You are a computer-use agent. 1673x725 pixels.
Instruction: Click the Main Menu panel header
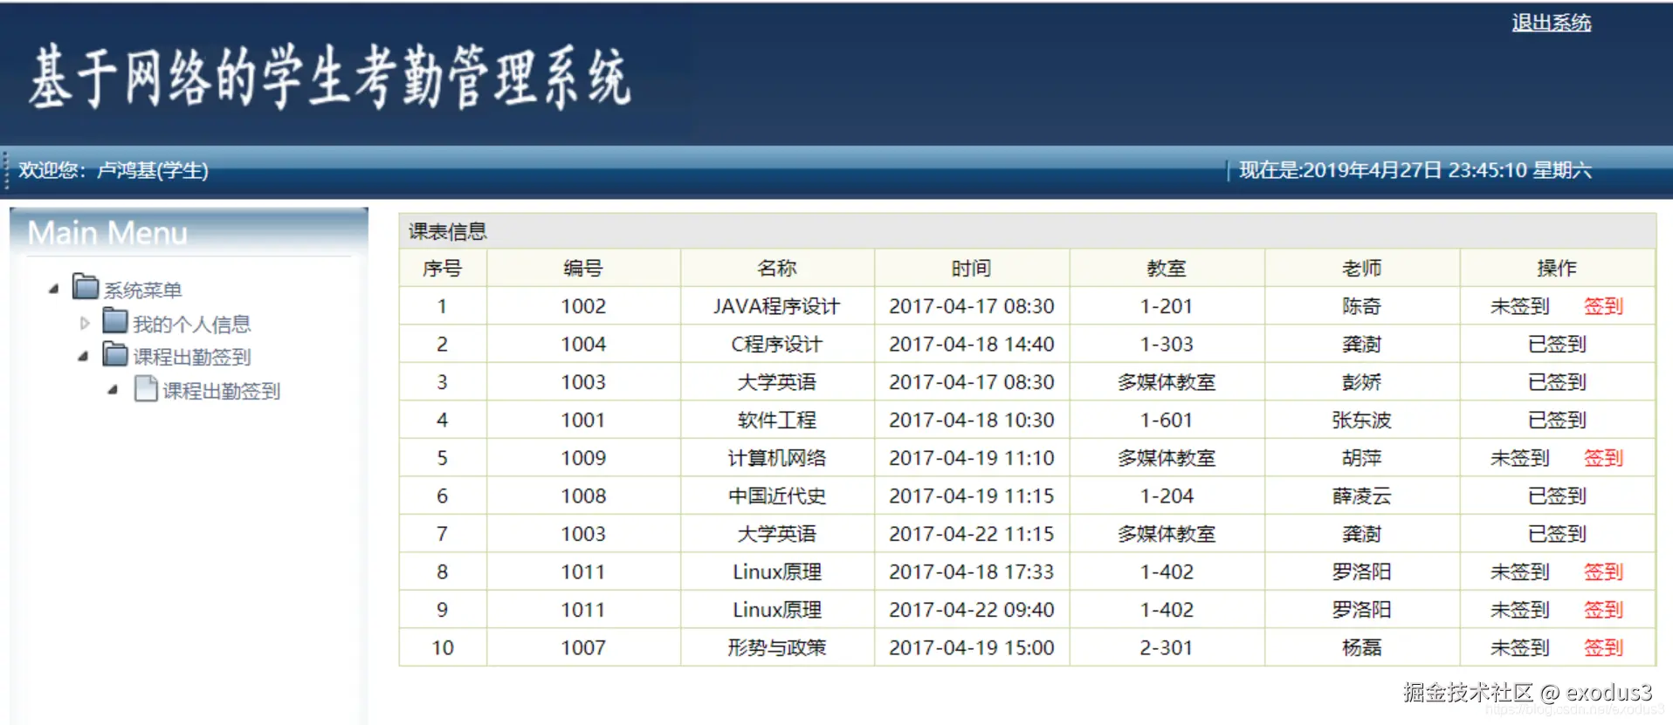[107, 233]
